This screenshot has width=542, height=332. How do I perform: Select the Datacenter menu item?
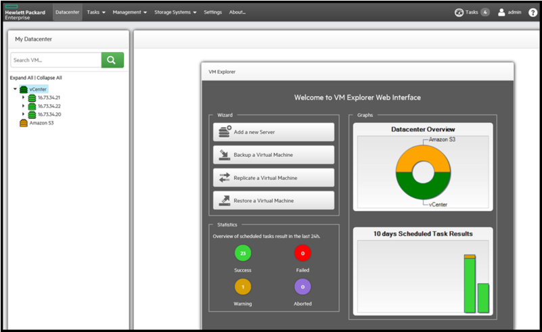tap(68, 12)
